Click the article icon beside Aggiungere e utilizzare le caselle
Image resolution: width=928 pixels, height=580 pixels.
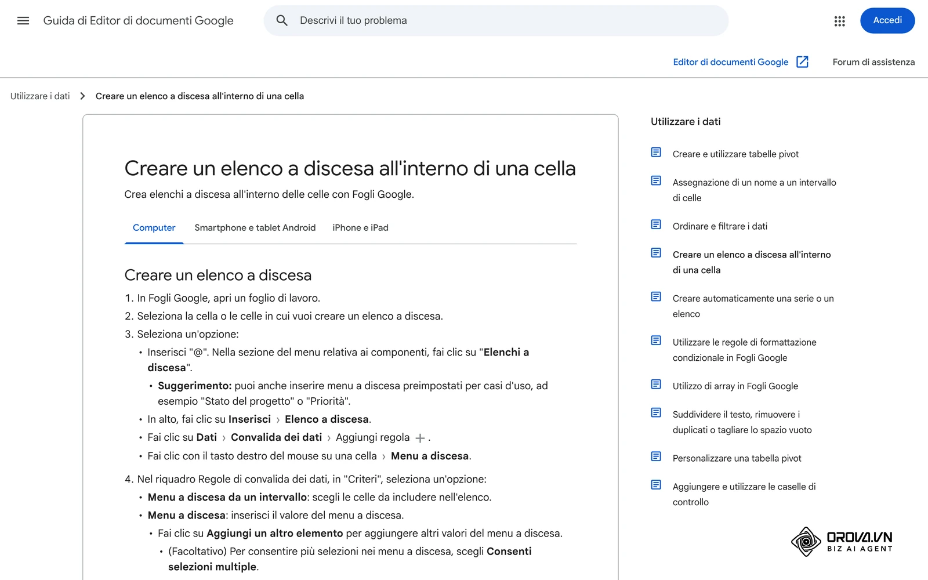pyautogui.click(x=656, y=485)
